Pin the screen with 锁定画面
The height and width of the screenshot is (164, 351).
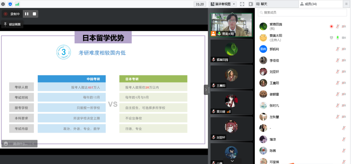(12, 24)
